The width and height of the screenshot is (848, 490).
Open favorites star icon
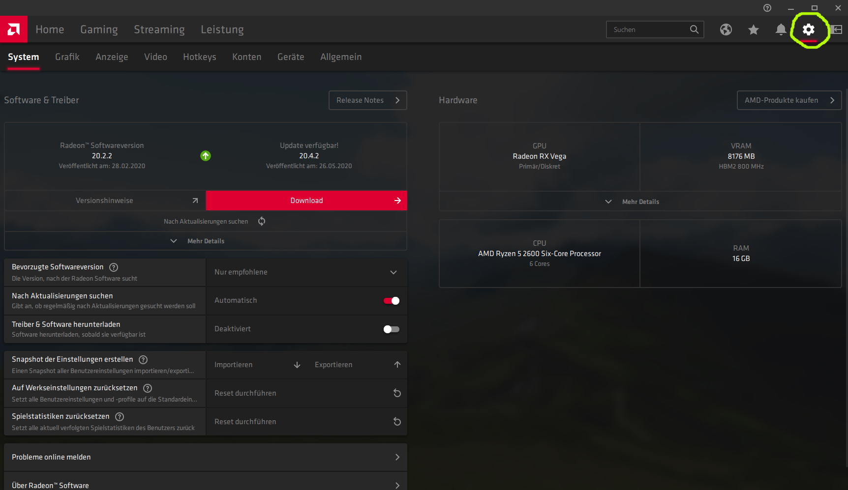click(x=753, y=30)
